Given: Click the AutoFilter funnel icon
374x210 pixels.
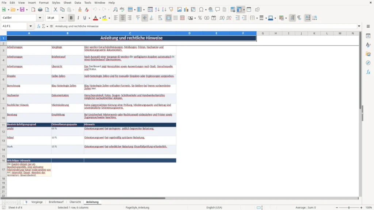Looking at the screenshot, I should [171, 9].
